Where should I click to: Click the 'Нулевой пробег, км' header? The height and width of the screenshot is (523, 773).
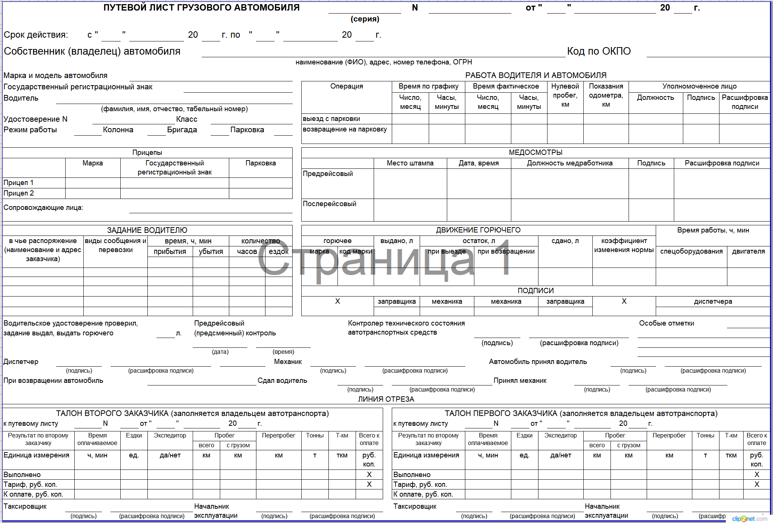pyautogui.click(x=565, y=95)
